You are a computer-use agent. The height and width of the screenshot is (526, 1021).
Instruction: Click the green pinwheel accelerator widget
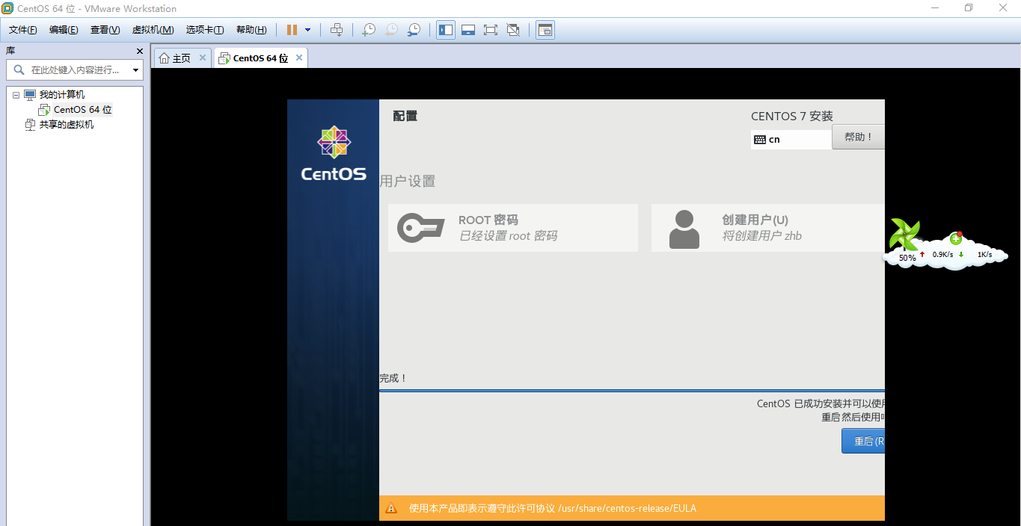tap(906, 235)
